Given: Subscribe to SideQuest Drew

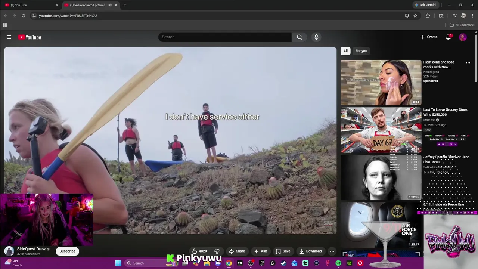Looking at the screenshot, I should click(x=68, y=251).
